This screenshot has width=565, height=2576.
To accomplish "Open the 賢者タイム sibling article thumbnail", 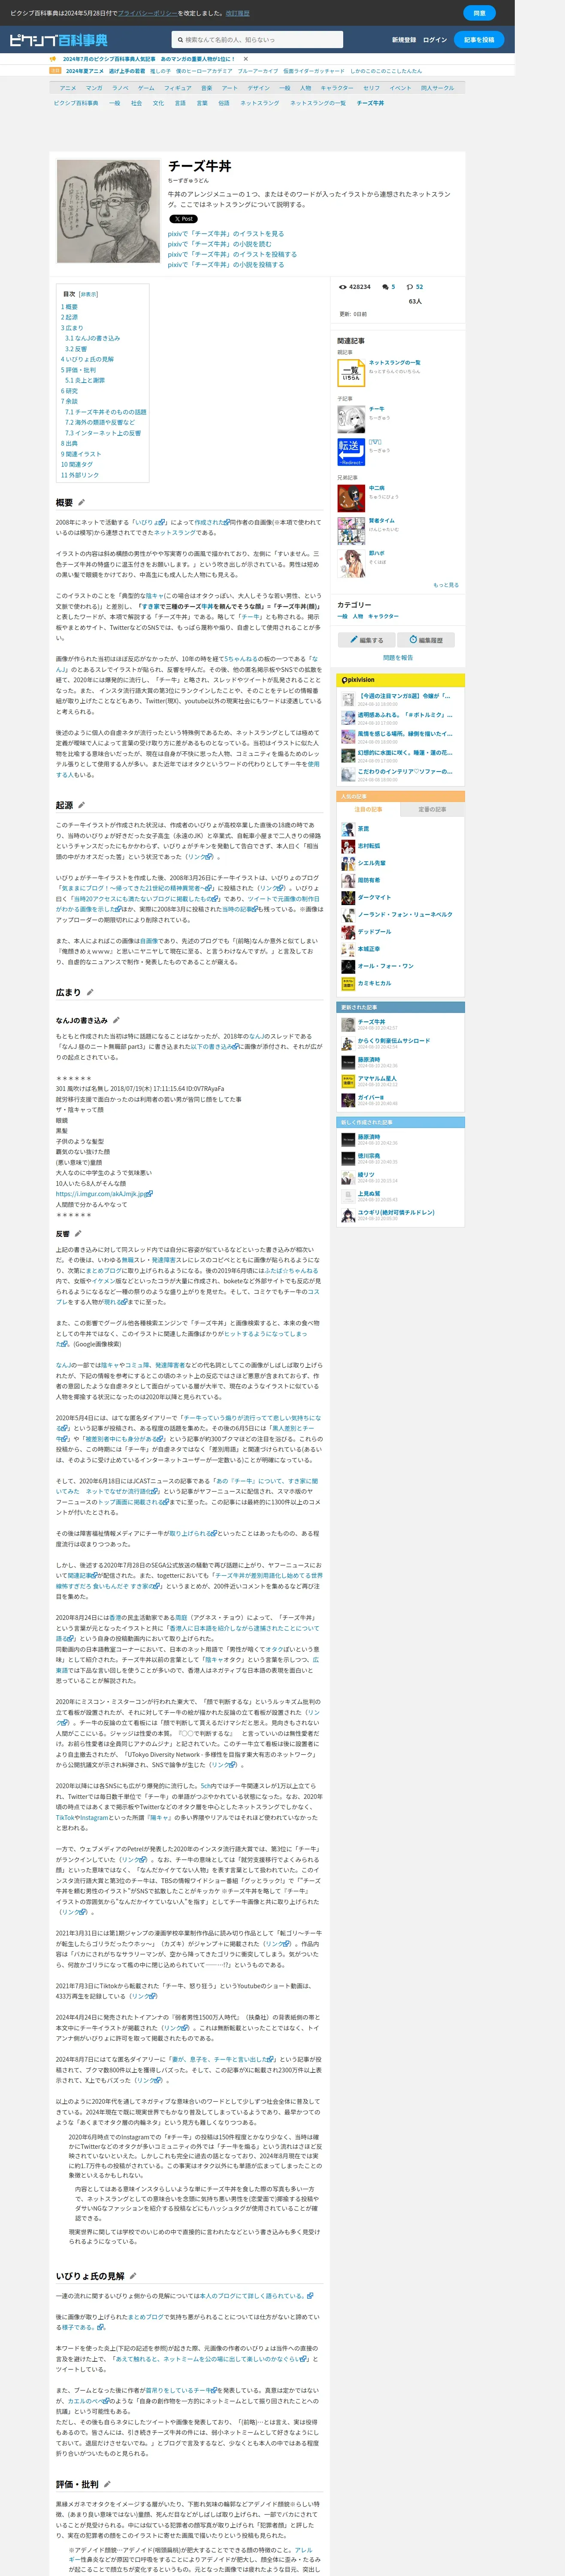I will (x=351, y=531).
